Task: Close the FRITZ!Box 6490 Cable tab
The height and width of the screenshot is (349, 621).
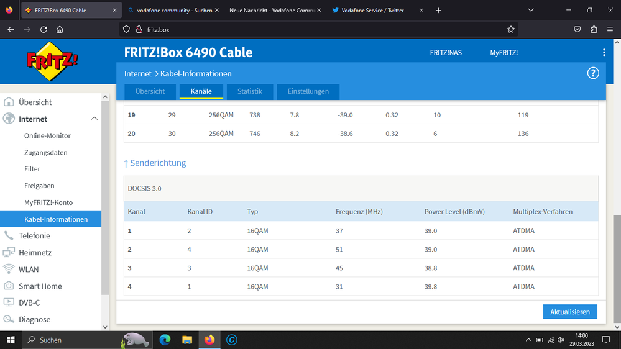Action: coord(114,11)
